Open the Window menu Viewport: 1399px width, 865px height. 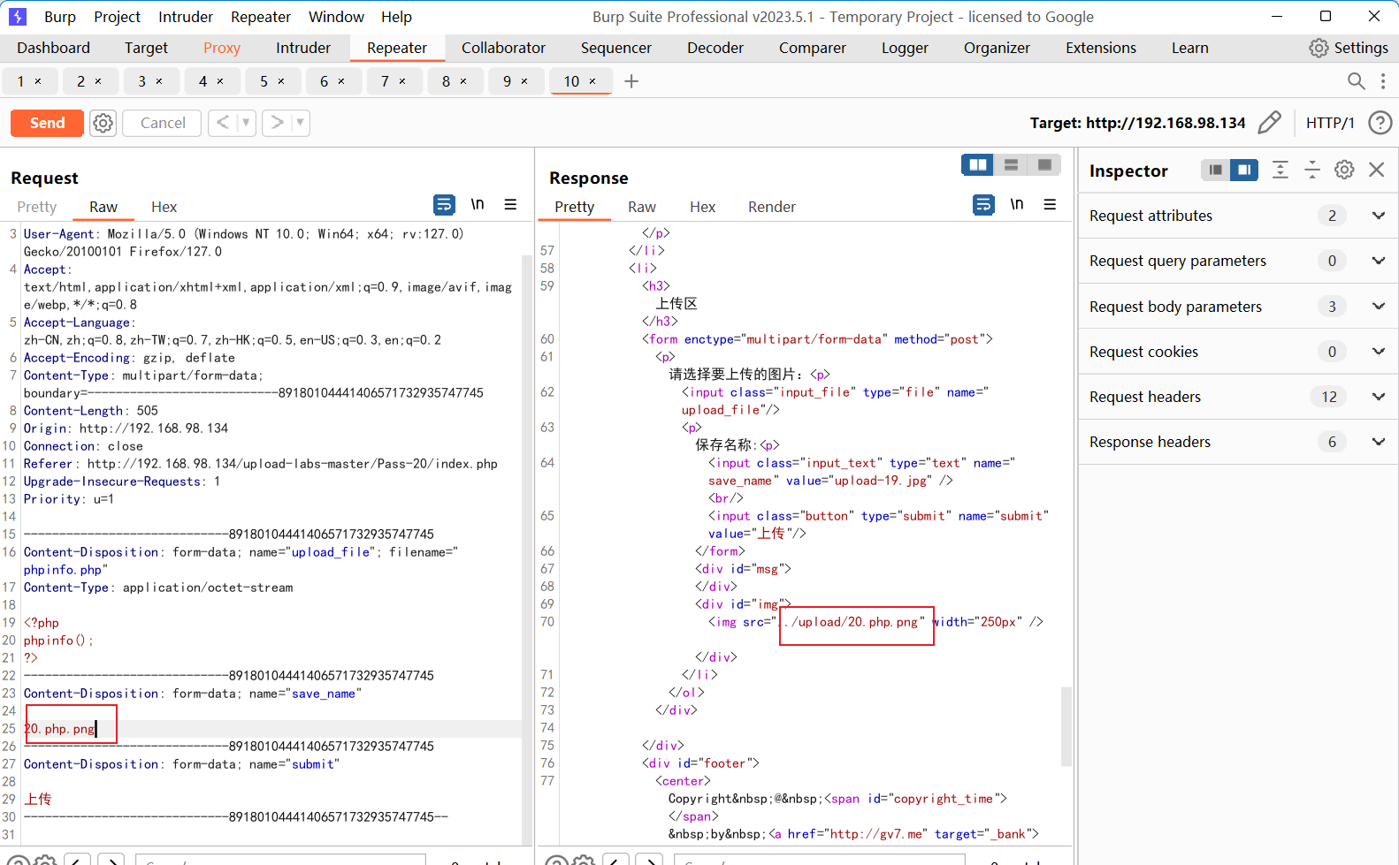[x=336, y=17]
